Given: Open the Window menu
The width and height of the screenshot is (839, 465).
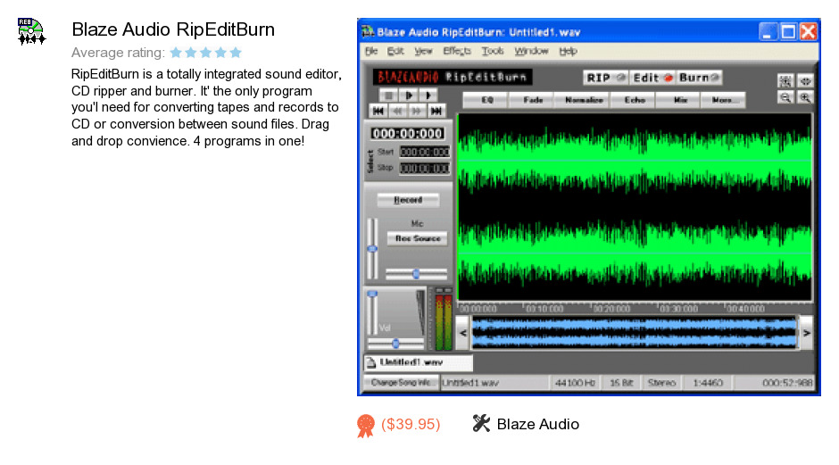Looking at the screenshot, I should coord(531,52).
